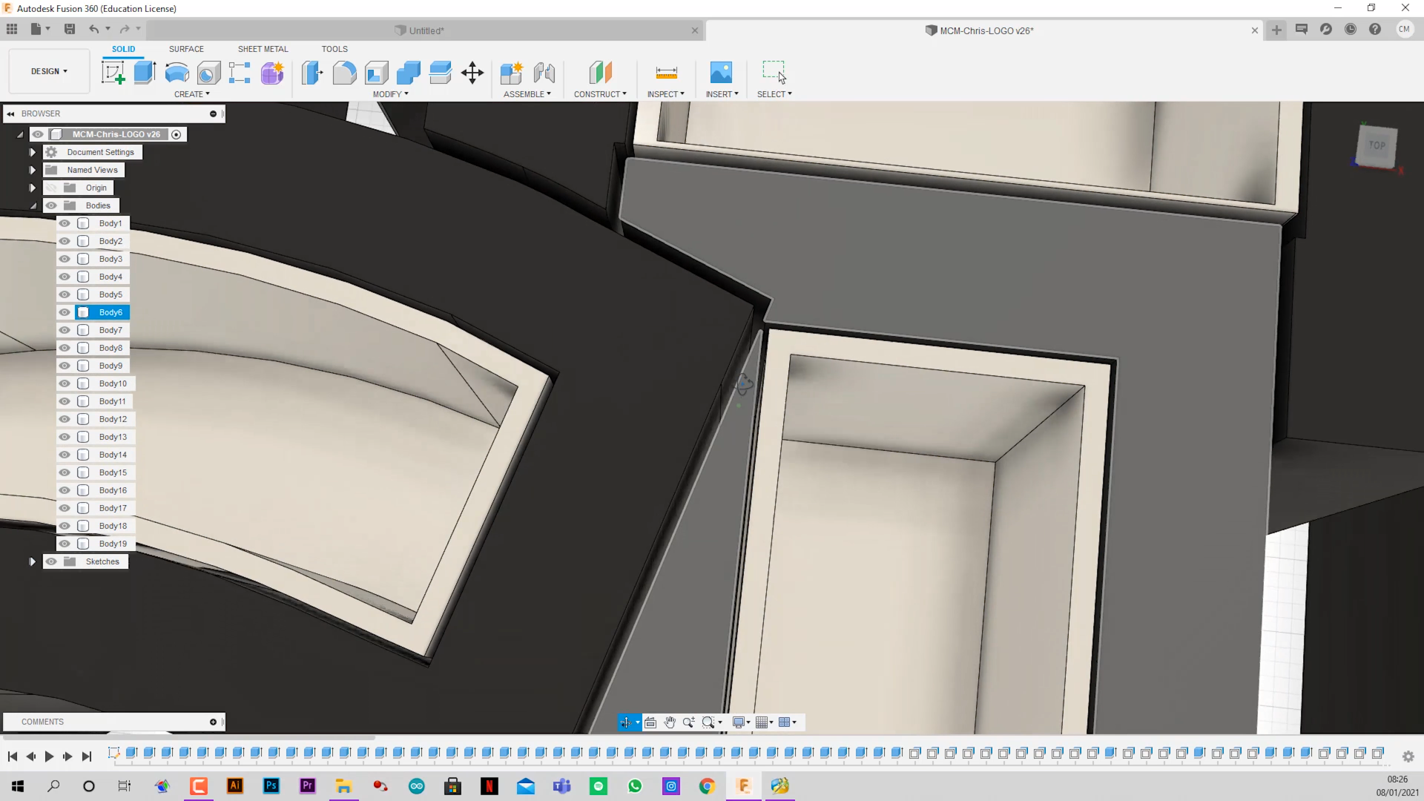The width and height of the screenshot is (1424, 801).
Task: Select the Create Sketch tool icon
Action: click(113, 73)
